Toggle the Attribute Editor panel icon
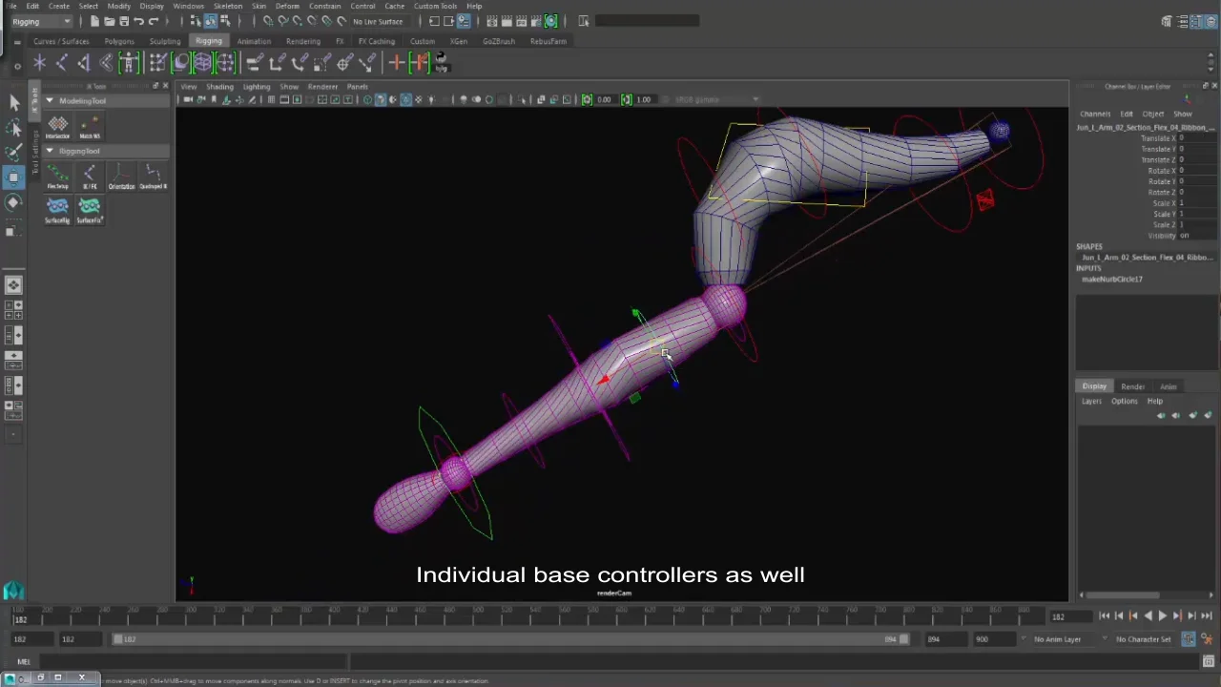The image size is (1221, 687). click(1181, 21)
